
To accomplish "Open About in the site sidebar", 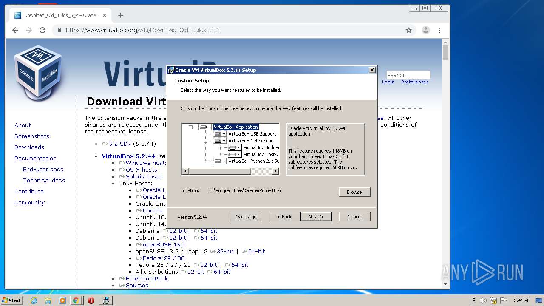I will click(x=23, y=125).
